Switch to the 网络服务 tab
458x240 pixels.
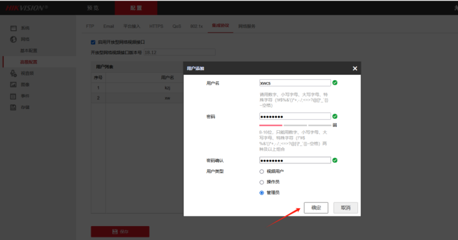coord(247,26)
